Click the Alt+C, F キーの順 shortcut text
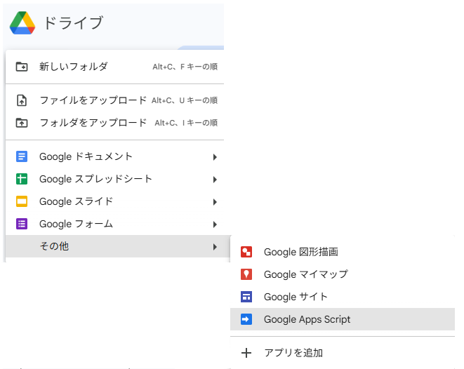The width and height of the screenshot is (464, 369). (x=185, y=67)
